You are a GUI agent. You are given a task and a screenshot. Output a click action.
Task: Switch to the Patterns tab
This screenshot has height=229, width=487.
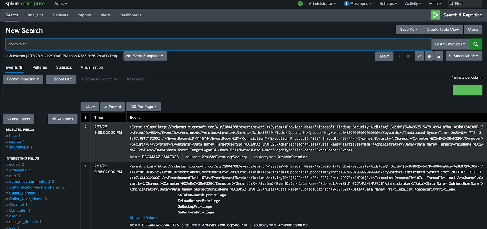pyautogui.click(x=40, y=68)
